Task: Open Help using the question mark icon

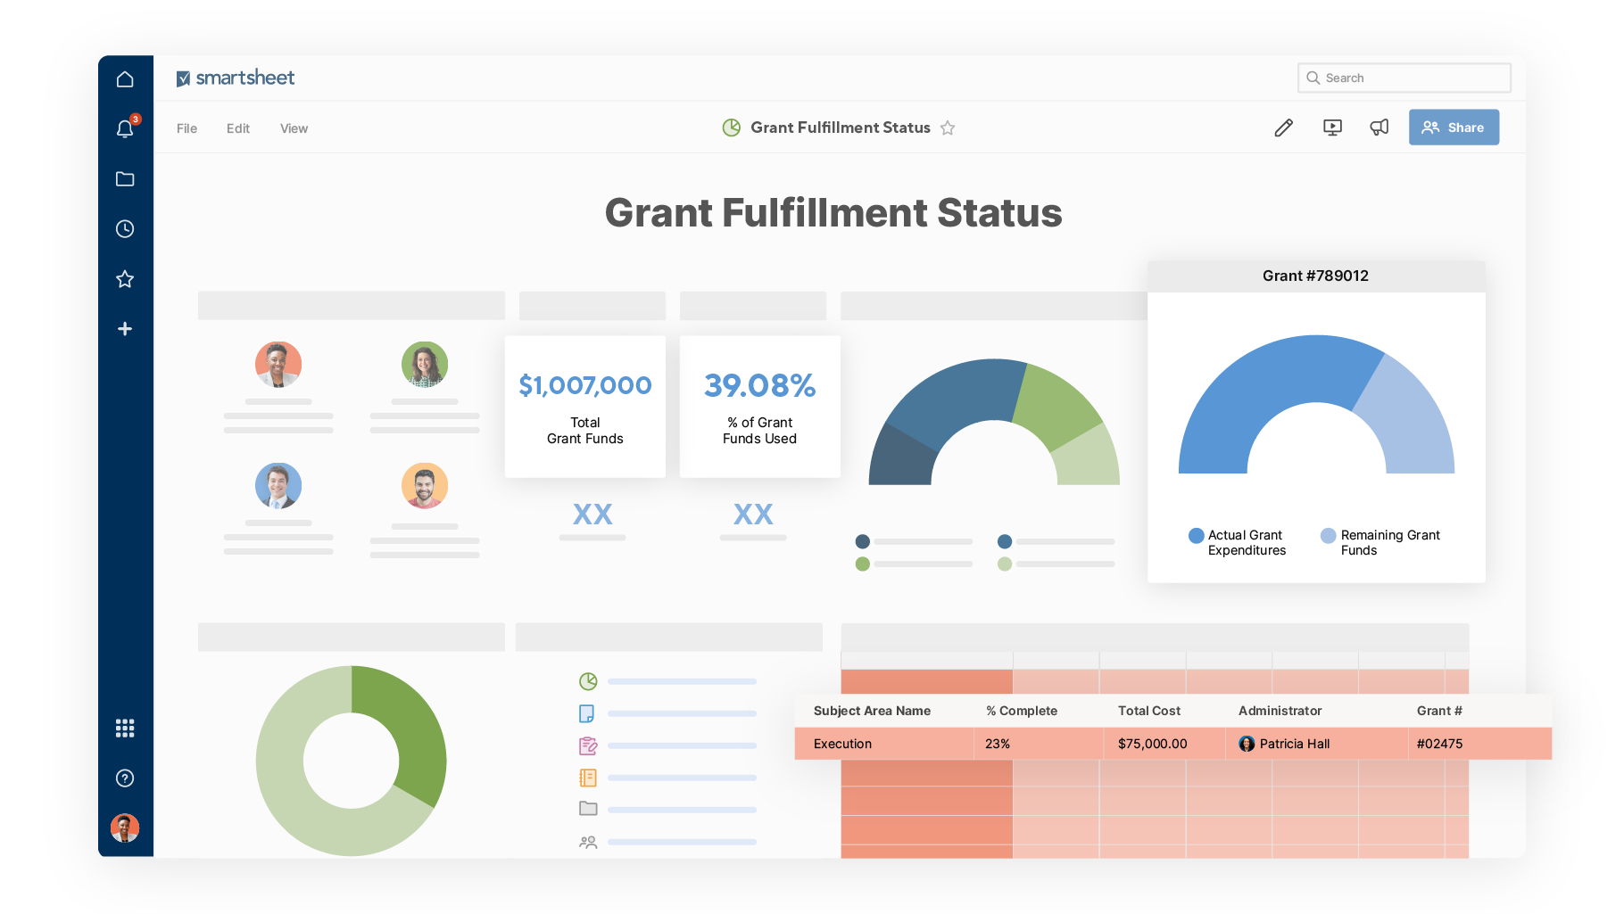Action: (x=125, y=778)
